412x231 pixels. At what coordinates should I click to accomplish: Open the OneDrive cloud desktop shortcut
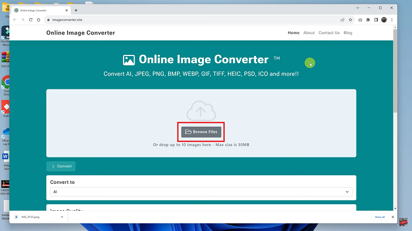[x=6, y=136]
